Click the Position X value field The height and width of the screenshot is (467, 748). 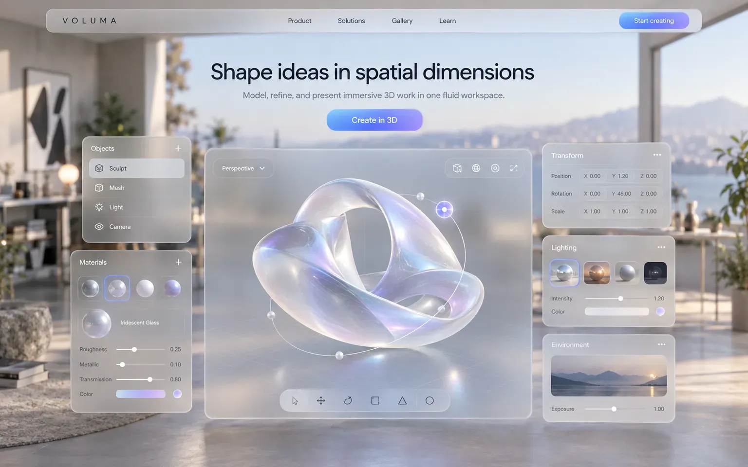coord(592,176)
